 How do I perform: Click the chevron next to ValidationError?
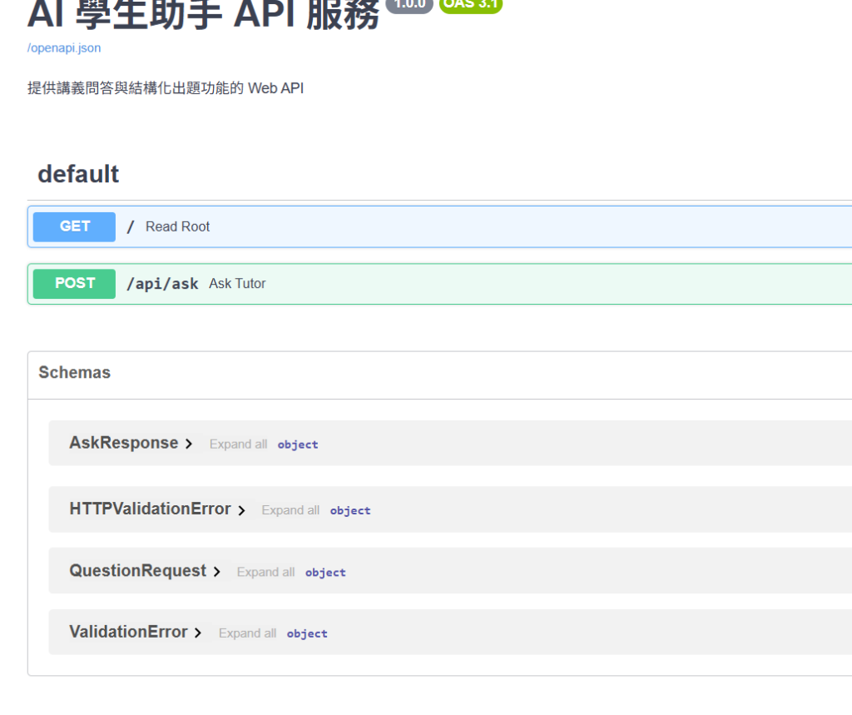(198, 633)
